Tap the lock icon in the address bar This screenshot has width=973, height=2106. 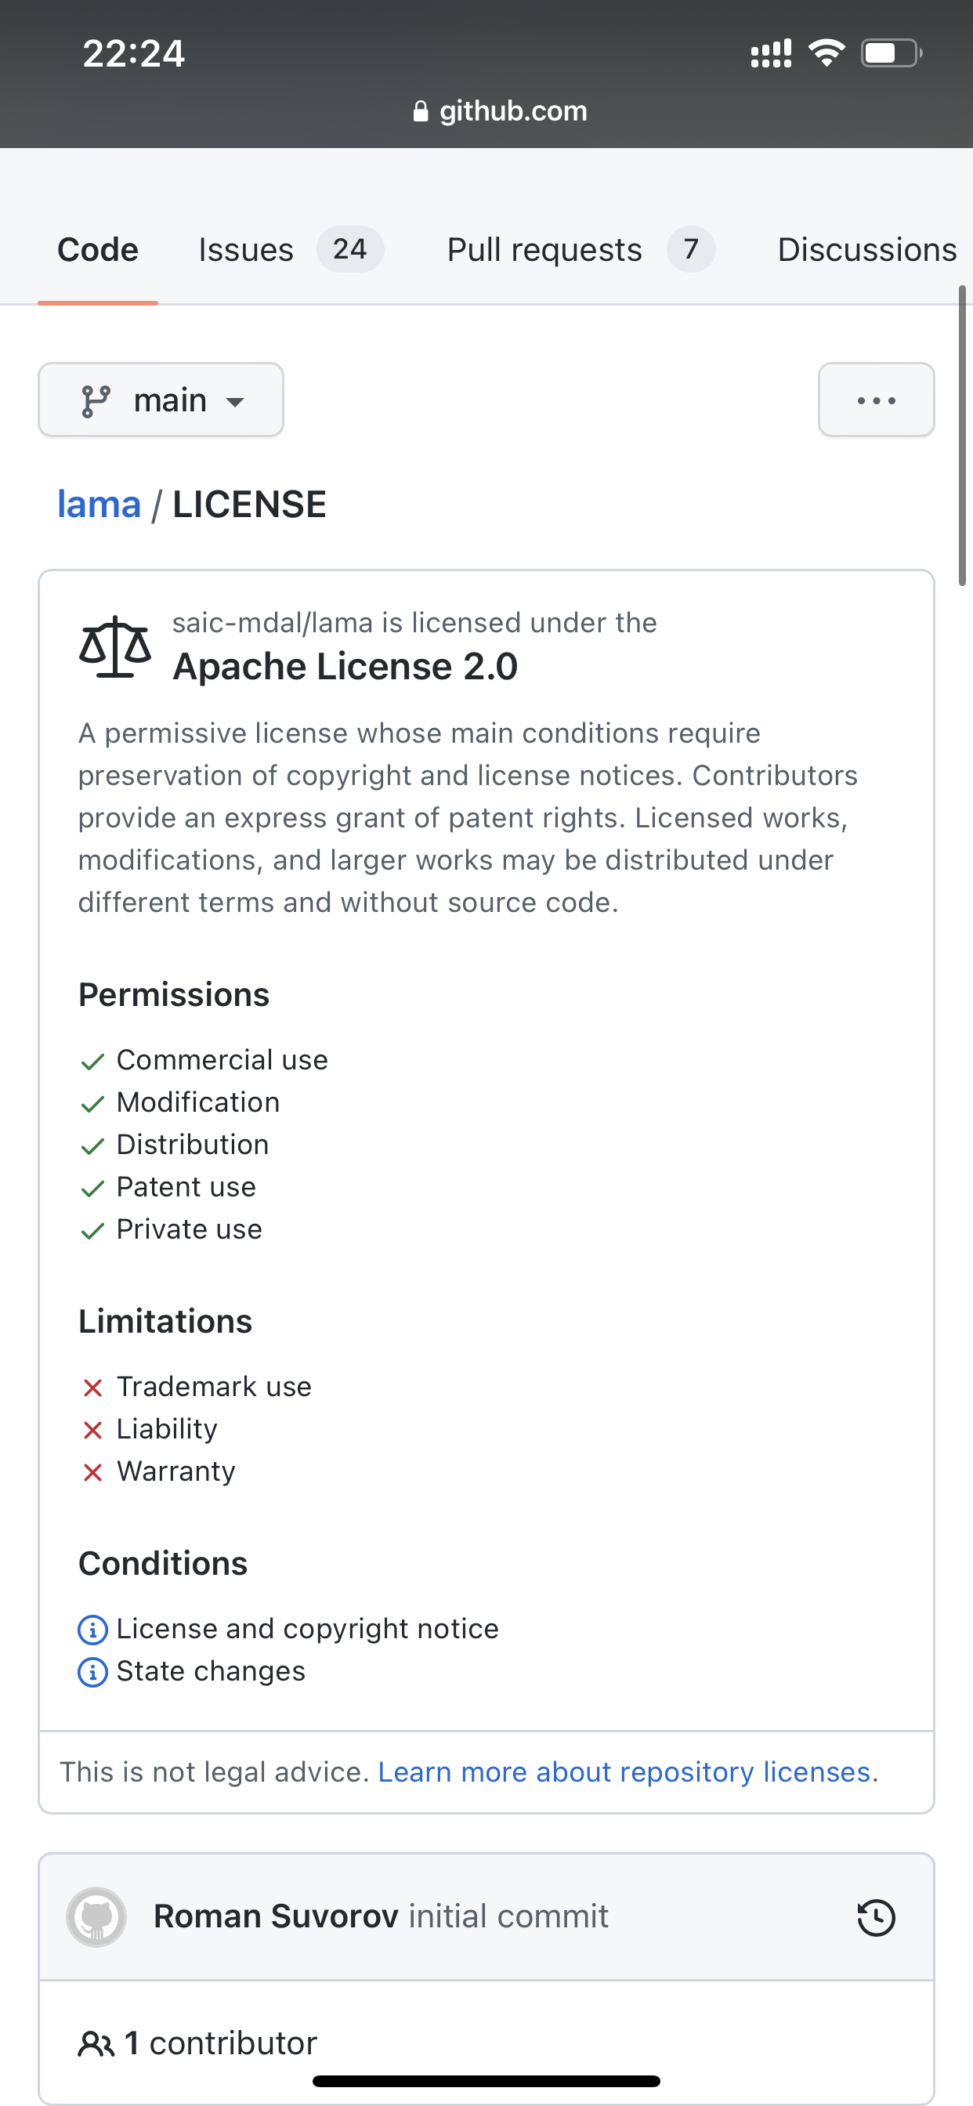point(422,110)
